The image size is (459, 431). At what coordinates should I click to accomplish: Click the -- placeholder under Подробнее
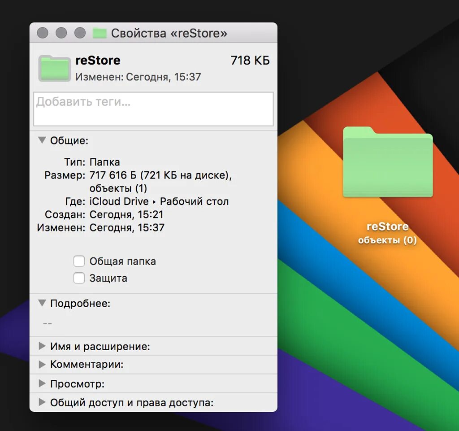tap(48, 323)
